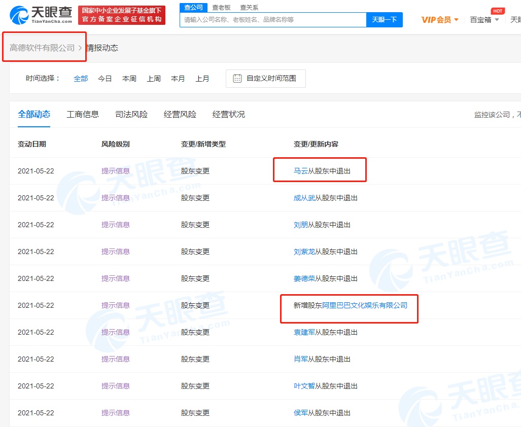The image size is (521, 427).
Task: Open 肖军 shareholder link
Action: tap(301, 359)
